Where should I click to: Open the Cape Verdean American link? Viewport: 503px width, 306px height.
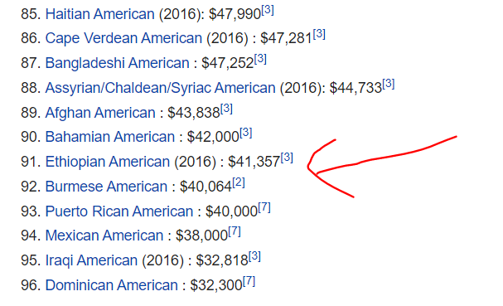click(123, 38)
